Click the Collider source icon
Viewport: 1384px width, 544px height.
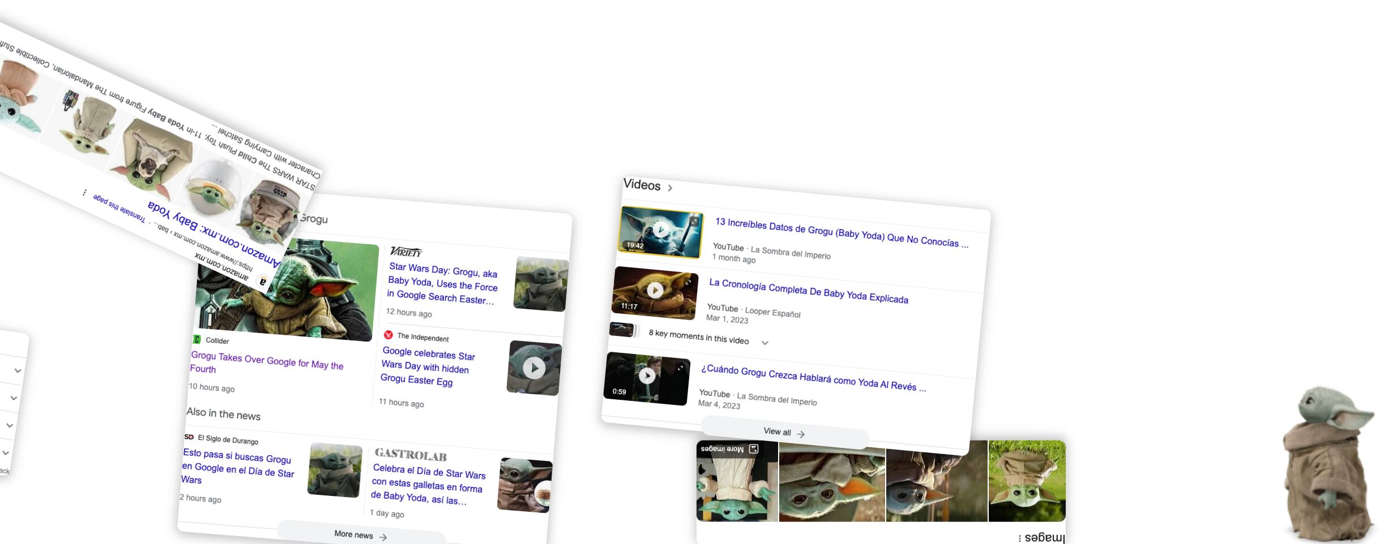point(197,339)
